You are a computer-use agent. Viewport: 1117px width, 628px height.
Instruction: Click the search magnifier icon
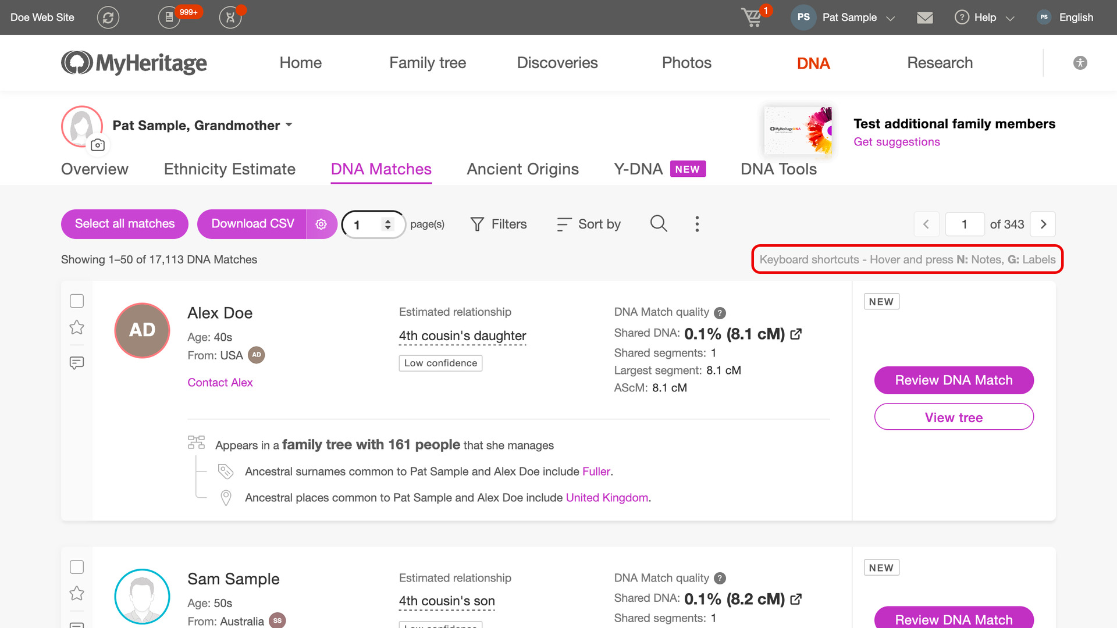[x=659, y=223]
